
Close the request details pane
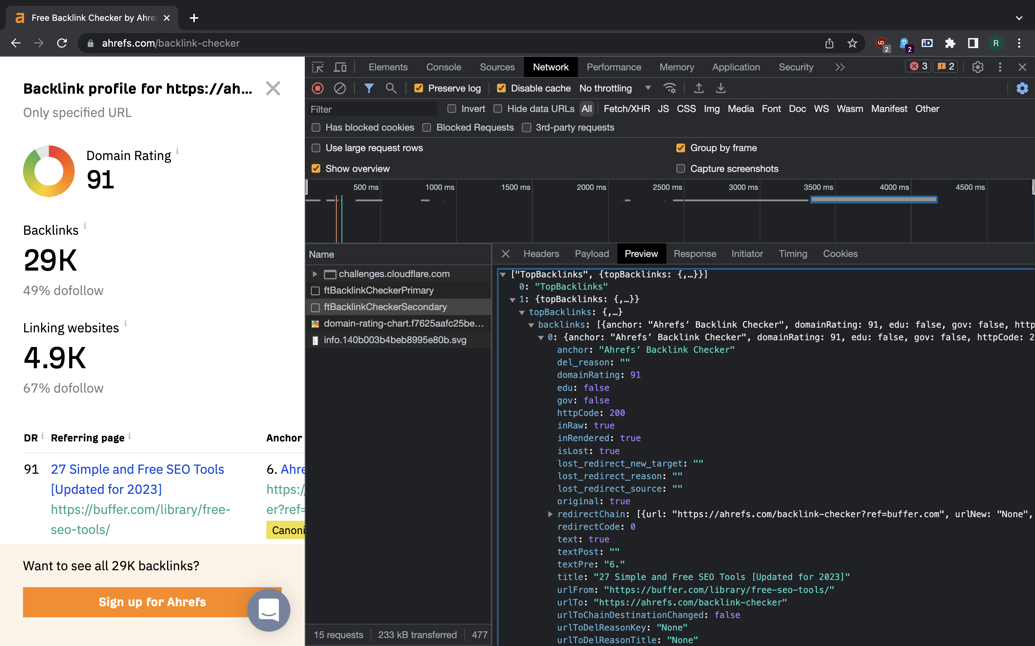click(x=506, y=254)
